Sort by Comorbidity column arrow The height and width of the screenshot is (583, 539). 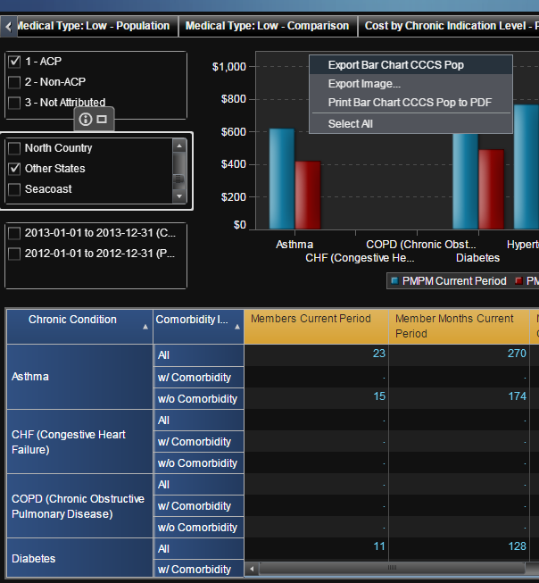(237, 327)
